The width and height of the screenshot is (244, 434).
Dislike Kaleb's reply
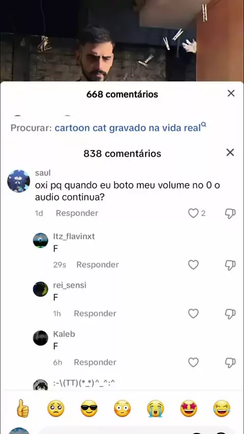230,362
